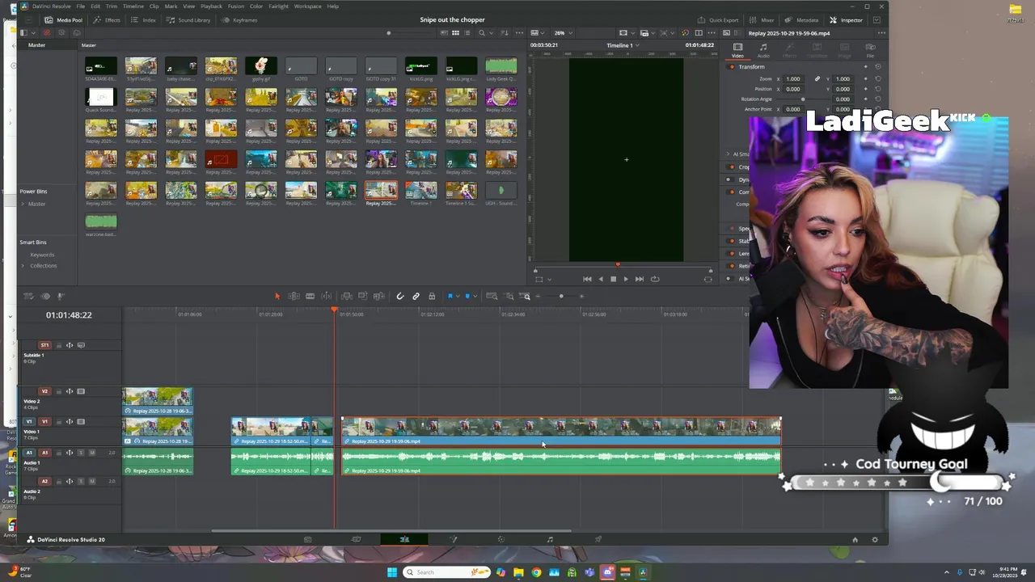Adjust the Rotation Angle slider
Screen dimensions: 1035x582
803,99
